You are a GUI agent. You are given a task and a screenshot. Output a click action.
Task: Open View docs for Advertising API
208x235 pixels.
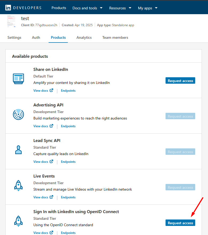click(41, 126)
